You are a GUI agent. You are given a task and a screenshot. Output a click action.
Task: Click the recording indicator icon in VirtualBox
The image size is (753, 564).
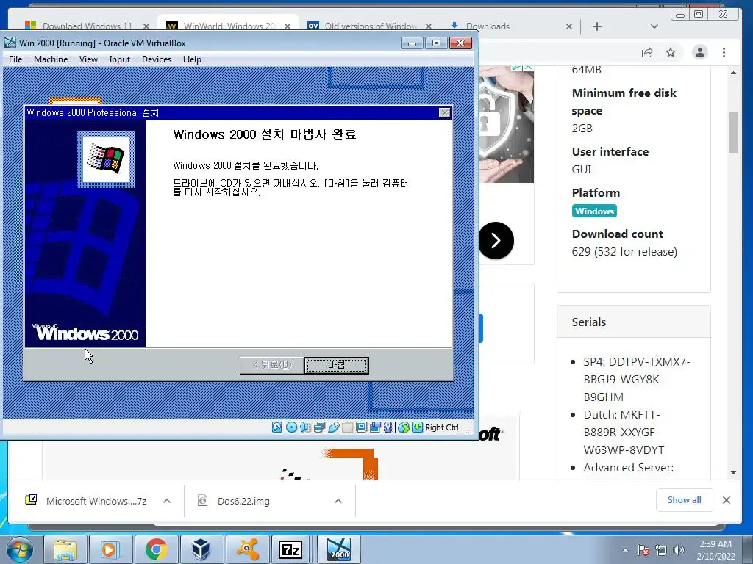(376, 427)
